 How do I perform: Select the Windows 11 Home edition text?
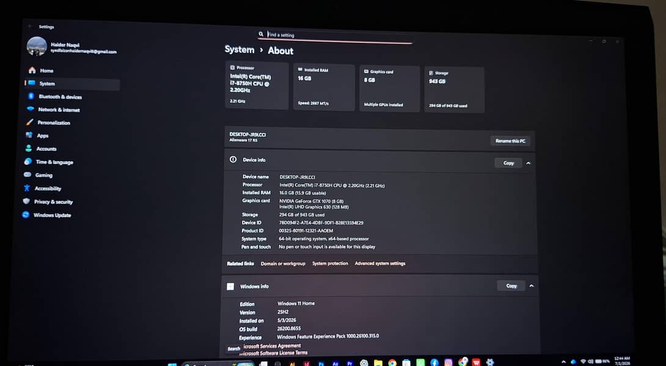(x=296, y=303)
